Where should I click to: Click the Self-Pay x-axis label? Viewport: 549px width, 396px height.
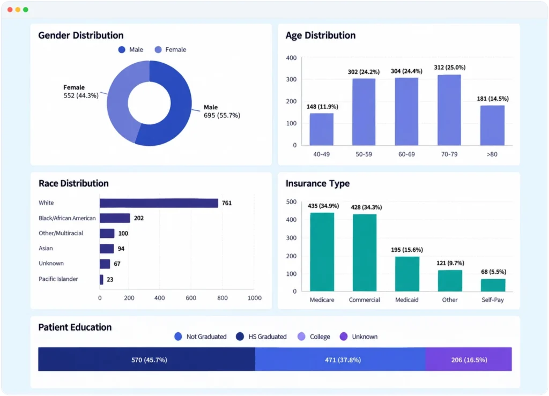(492, 300)
